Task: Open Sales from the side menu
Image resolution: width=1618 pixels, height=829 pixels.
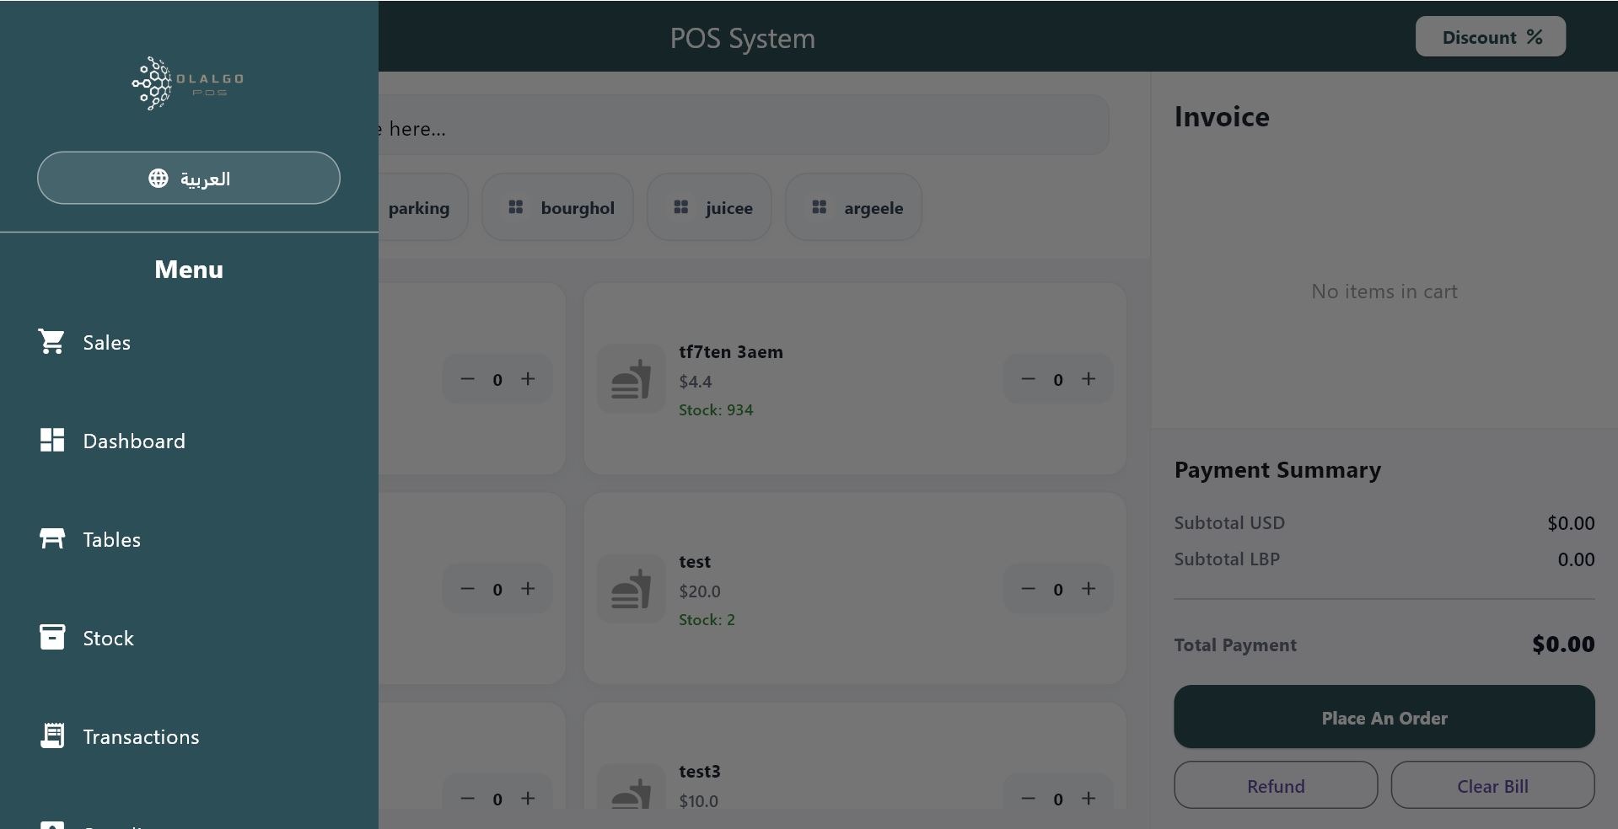Action: click(189, 342)
